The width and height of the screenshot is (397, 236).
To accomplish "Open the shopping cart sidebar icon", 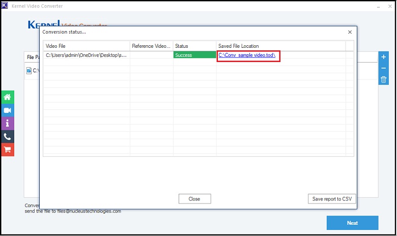I will click(7, 150).
